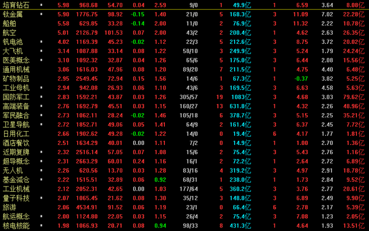The image size is (369, 231).
Task: Click the marker dot beside 钛金属
Action: [42, 14]
